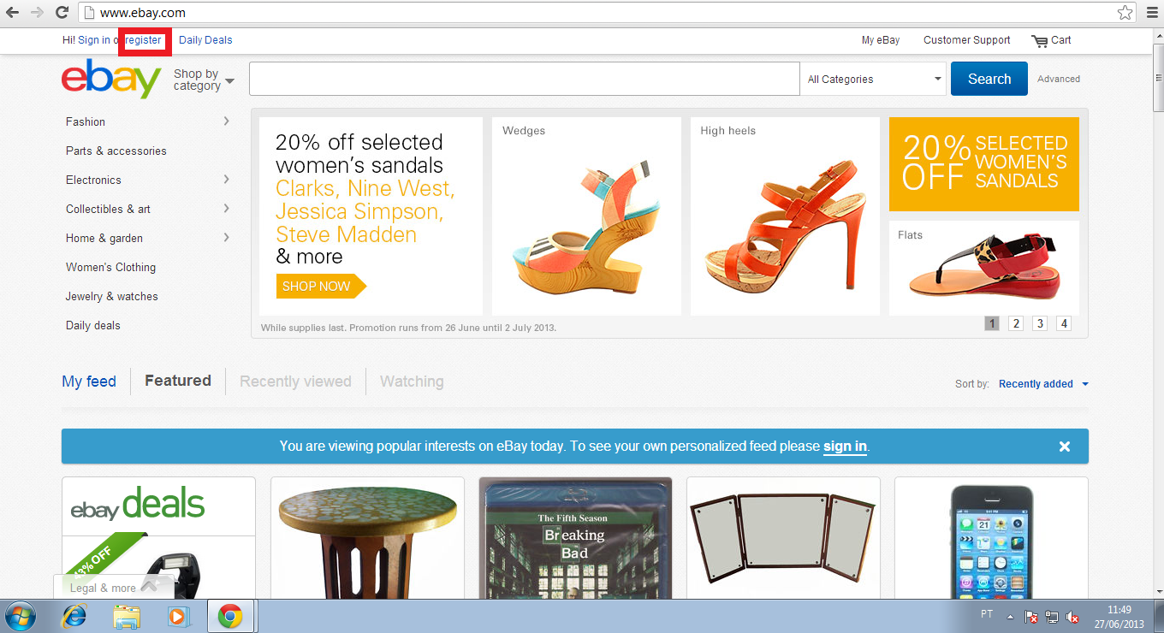
Task: Click the volume icon in the system tray
Action: pos(1072,618)
